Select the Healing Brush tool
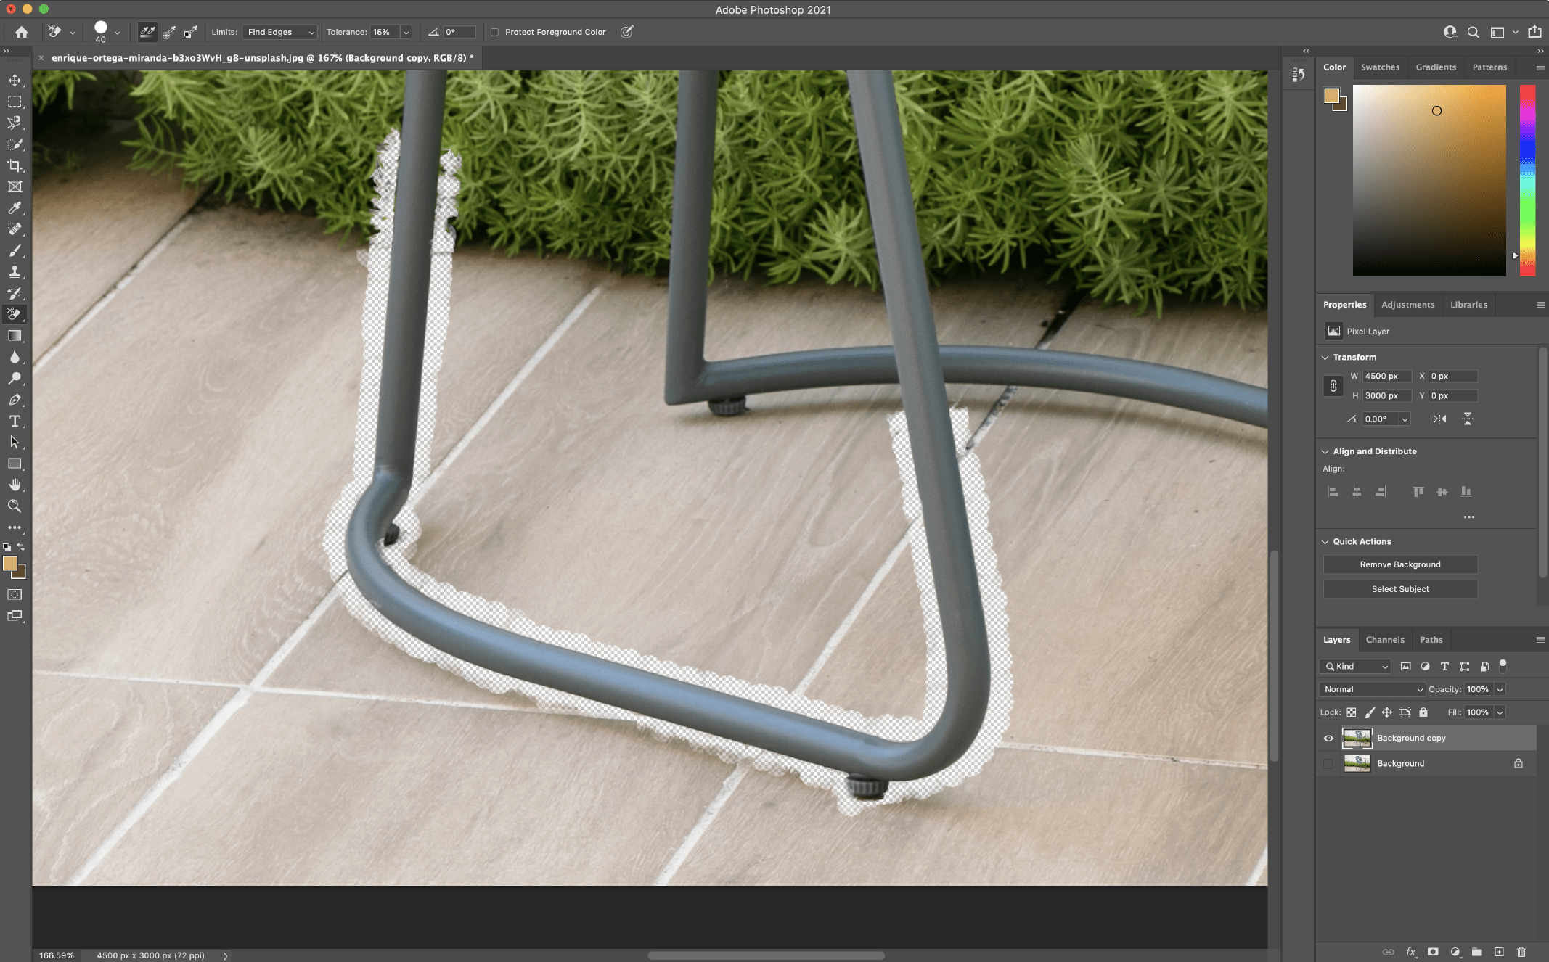This screenshot has width=1549, height=962. [x=15, y=229]
